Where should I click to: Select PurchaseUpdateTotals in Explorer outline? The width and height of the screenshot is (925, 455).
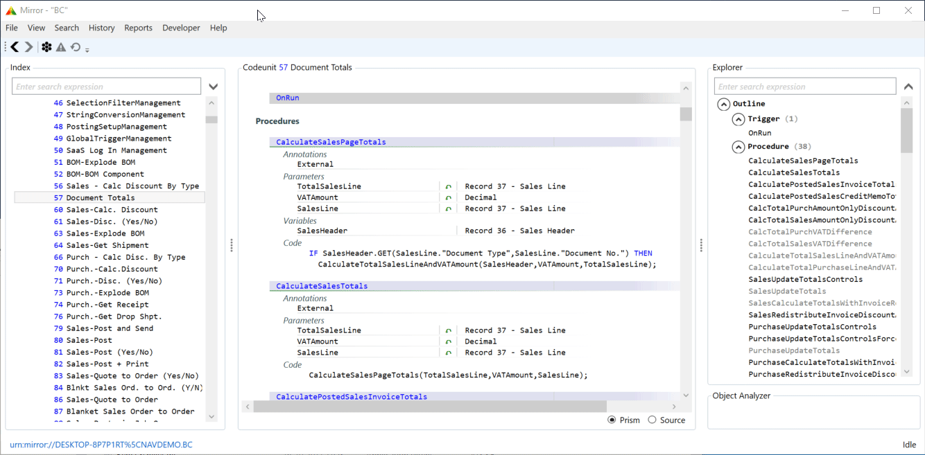[794, 350]
